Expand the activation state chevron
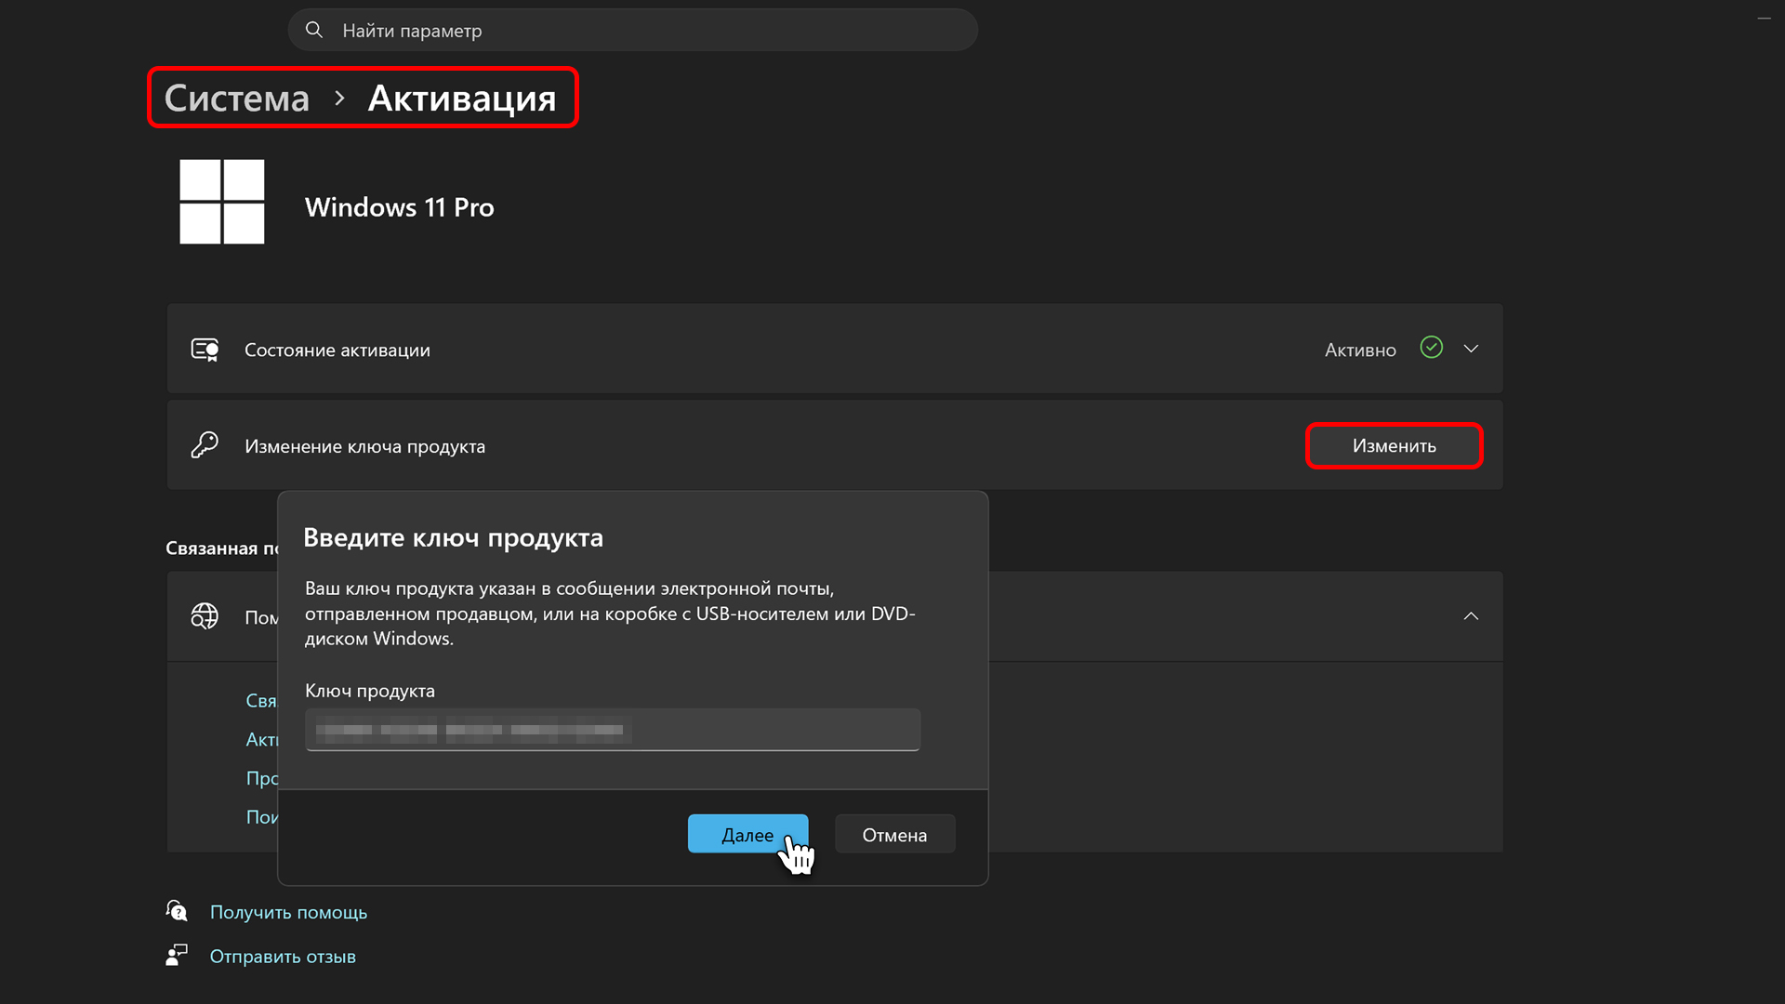1785x1004 pixels. tap(1471, 349)
